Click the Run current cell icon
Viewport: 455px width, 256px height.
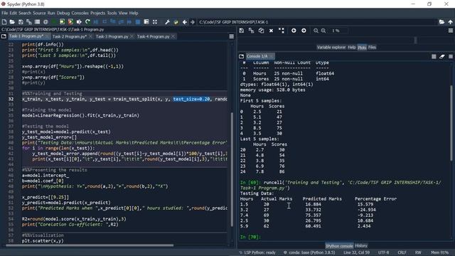[x=63, y=22]
